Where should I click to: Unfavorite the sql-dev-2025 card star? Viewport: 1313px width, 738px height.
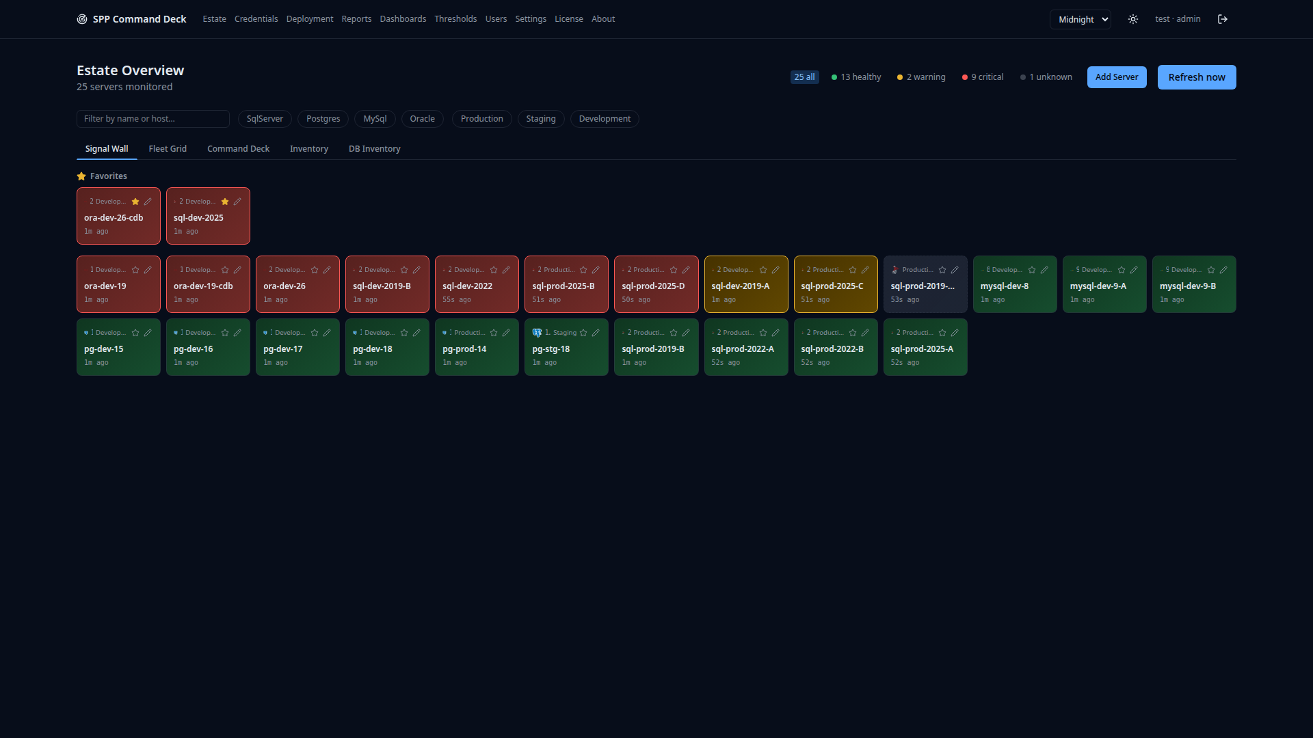click(x=225, y=202)
